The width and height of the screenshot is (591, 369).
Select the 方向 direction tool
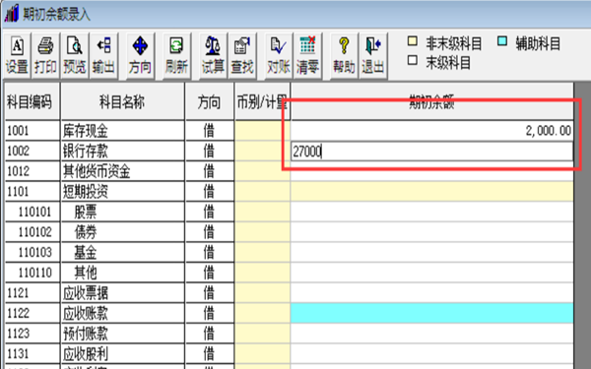point(140,55)
